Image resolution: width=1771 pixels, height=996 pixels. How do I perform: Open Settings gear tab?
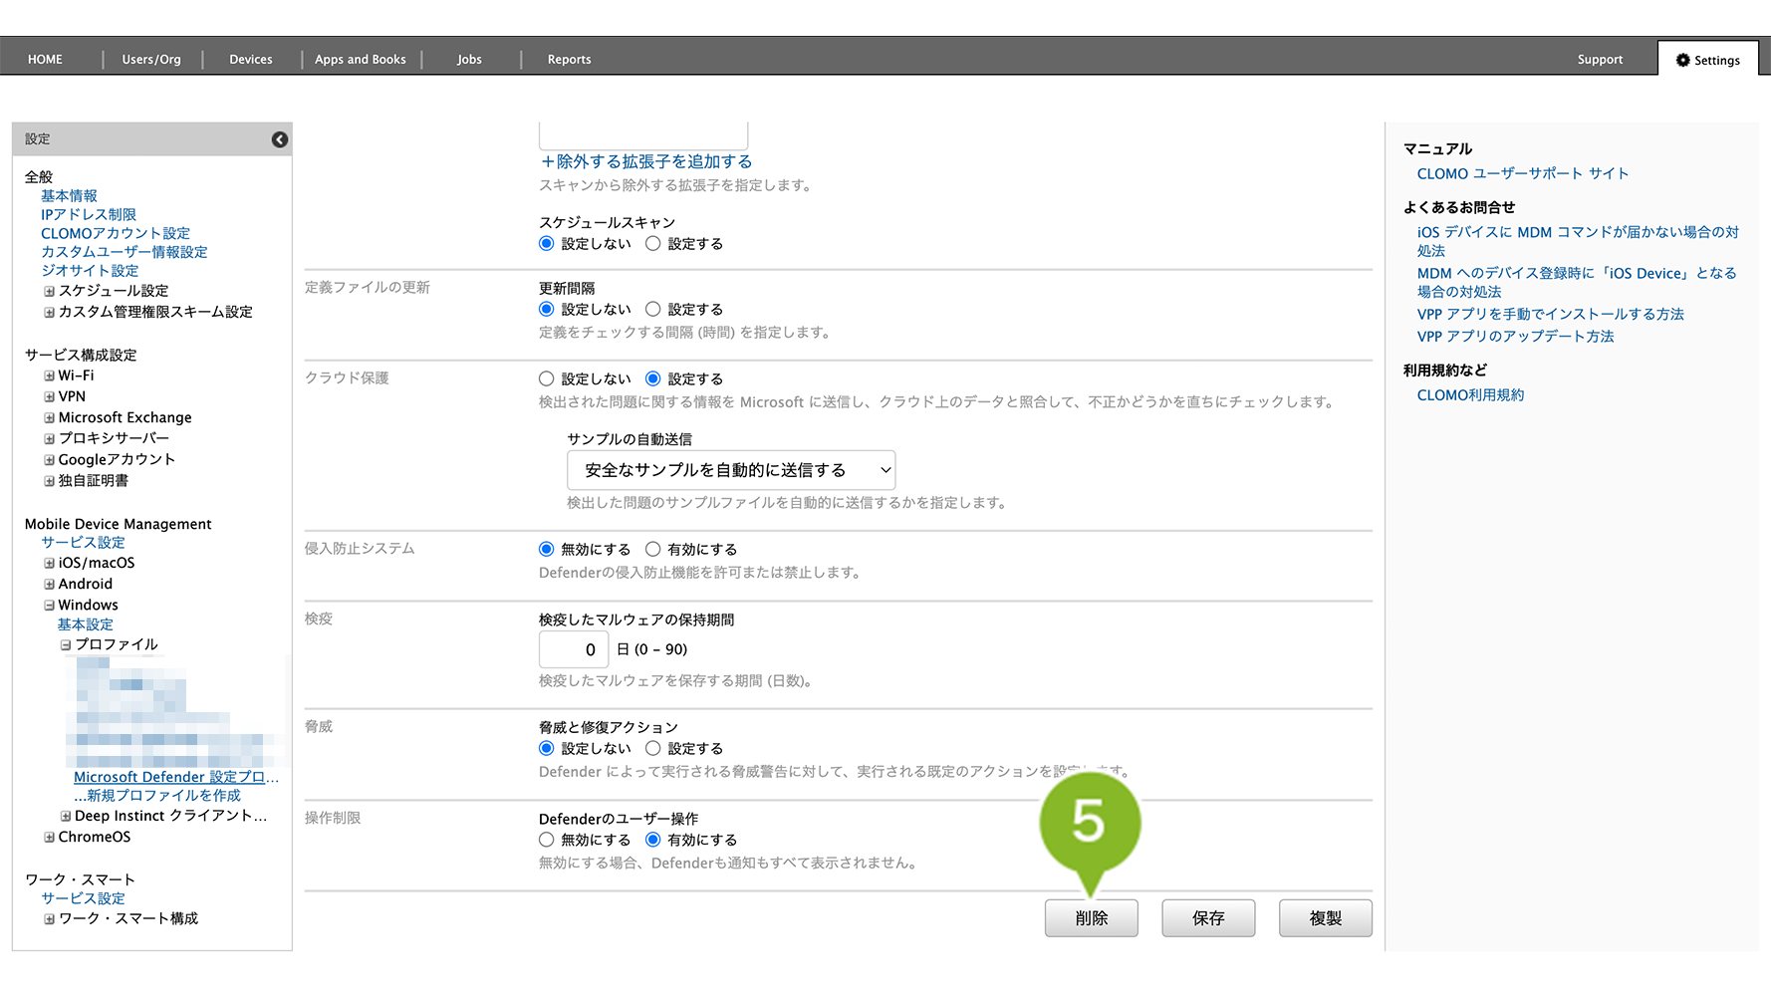1707,60
